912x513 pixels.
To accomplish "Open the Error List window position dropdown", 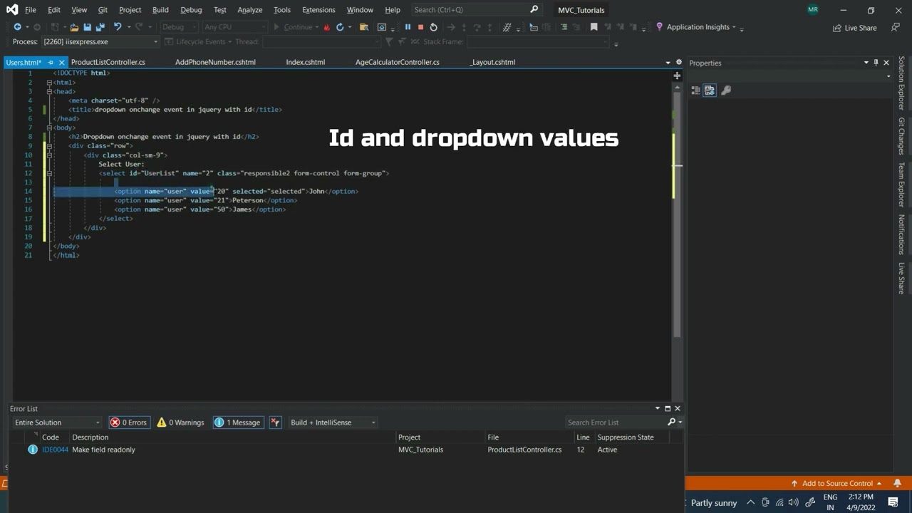I will (658, 408).
